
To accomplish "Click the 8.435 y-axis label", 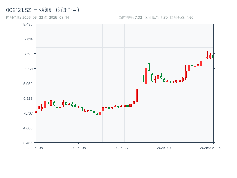I will click(28, 24).
